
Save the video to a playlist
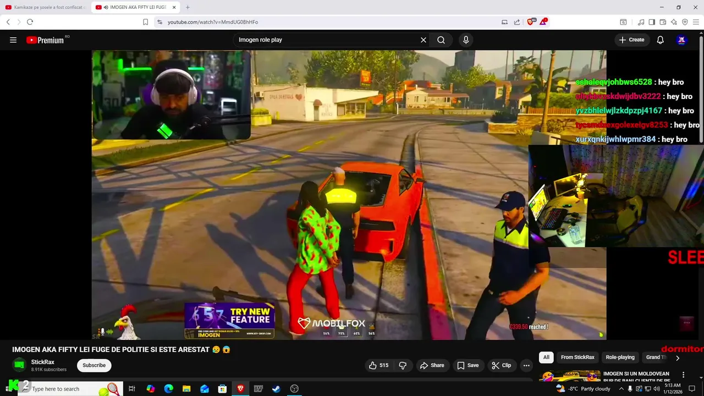(468, 365)
